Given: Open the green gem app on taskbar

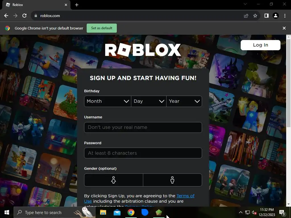Looking at the screenshot, I should click(x=159, y=212).
